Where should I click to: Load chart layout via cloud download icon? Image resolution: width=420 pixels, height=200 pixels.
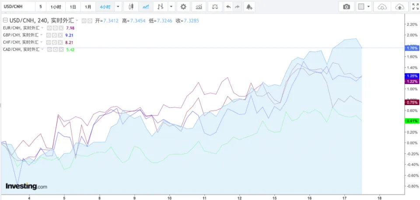tap(382, 7)
